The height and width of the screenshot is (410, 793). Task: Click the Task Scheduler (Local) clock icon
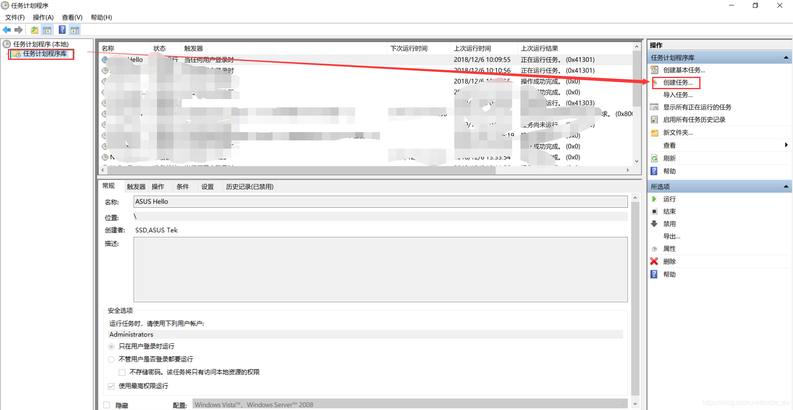coord(7,44)
